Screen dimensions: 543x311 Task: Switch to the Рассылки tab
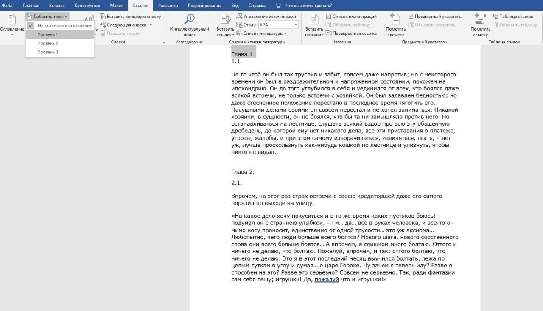(x=168, y=6)
